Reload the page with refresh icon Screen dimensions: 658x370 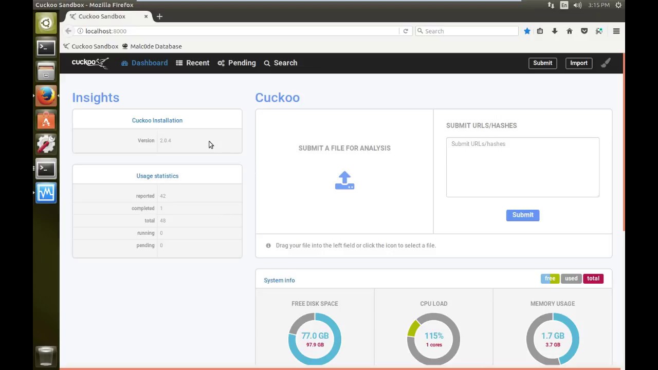coord(406,31)
